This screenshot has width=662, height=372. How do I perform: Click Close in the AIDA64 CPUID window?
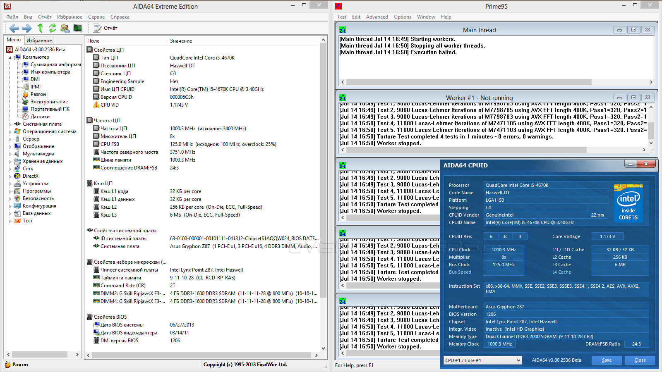[x=640, y=360]
